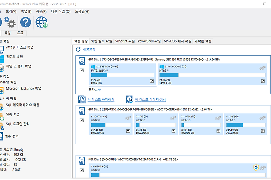Toggle the DATA (D:) partition checkbox
The height and width of the screenshot is (180, 271).
tap(130, 131)
